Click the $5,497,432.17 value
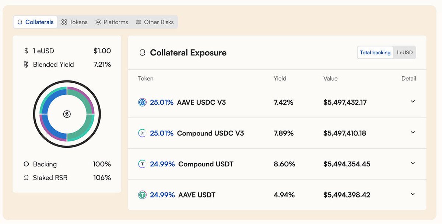The height and width of the screenshot is (224, 442). point(345,102)
